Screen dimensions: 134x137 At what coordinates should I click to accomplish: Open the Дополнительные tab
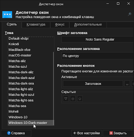click(x=88, y=25)
